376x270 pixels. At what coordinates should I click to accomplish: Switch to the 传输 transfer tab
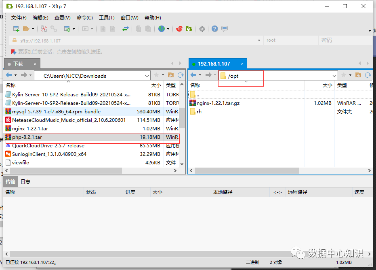tap(11, 181)
